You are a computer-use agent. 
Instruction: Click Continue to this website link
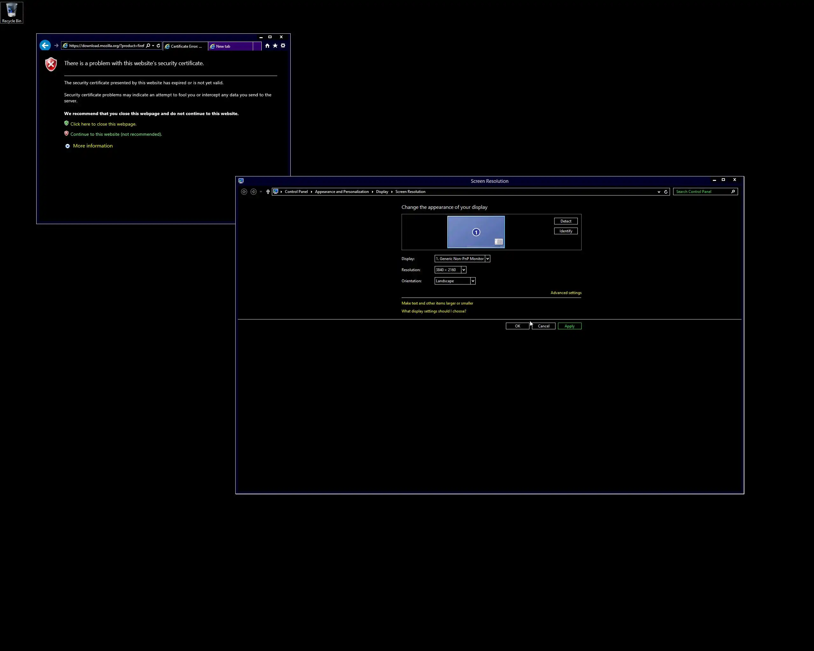click(x=116, y=134)
